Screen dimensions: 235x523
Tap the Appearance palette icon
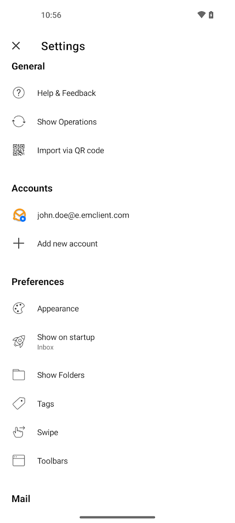[19, 309]
